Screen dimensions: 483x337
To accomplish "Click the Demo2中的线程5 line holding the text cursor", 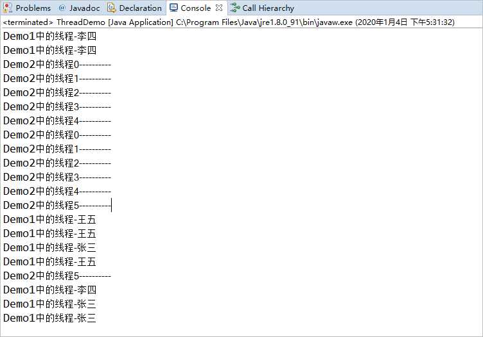I will pyautogui.click(x=57, y=205).
